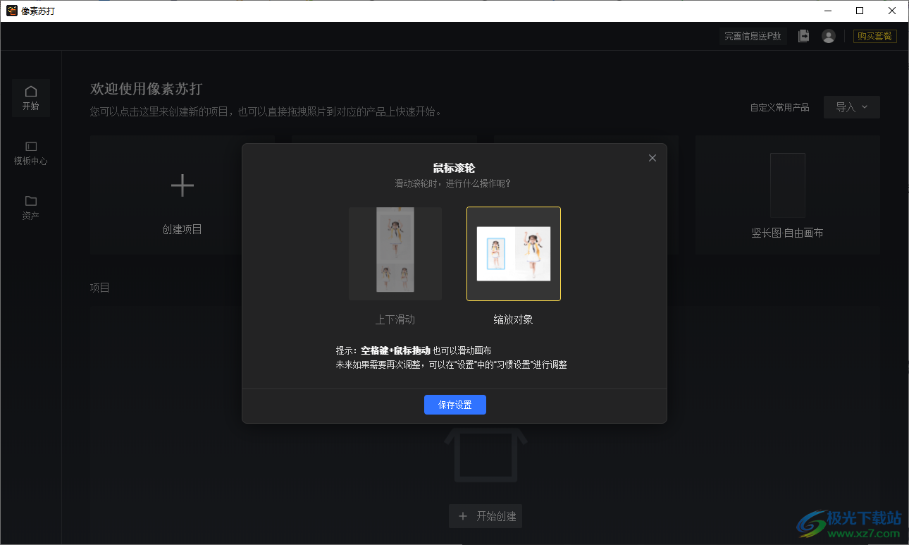
Task: Click the 完善信息送P数 banner item
Action: 753,36
